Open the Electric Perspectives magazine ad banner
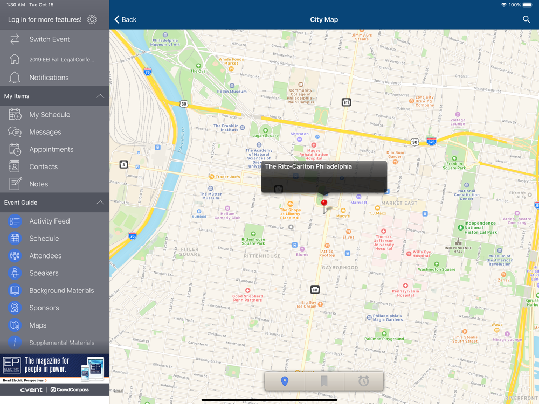The image size is (539, 404). pos(54,368)
